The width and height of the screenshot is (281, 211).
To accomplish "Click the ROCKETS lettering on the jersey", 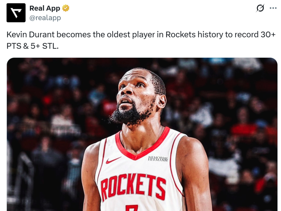I will point(133,187).
